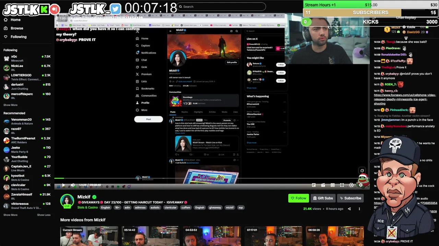The height and width of the screenshot is (246, 439).
Task: Click the Post button in streamed X page
Action: coord(149,119)
